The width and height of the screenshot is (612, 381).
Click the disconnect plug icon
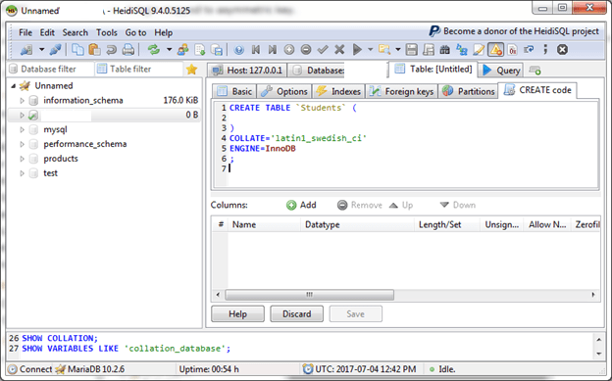coord(56,50)
